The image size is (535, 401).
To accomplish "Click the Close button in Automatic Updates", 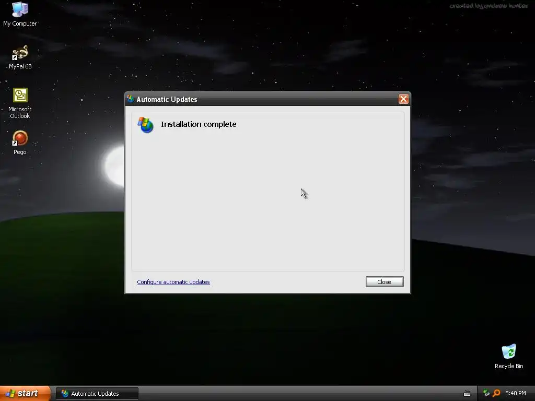I will (x=385, y=281).
